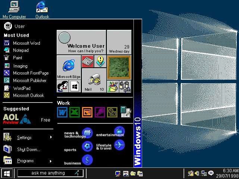Open sports channel soccer ball button
This screenshot has width=239, height=179.
coord(87,147)
